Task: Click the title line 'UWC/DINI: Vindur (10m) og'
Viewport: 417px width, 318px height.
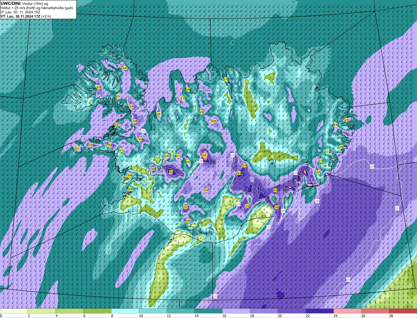Action: click(x=24, y=3)
